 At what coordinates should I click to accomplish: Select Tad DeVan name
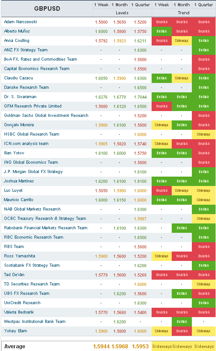(x=14, y=275)
